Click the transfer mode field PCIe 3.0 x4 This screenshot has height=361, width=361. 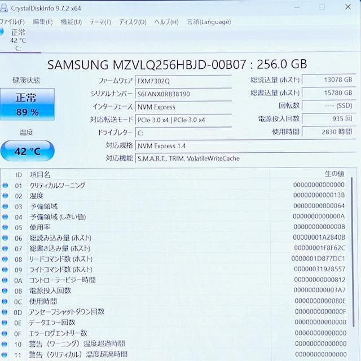[183, 120]
